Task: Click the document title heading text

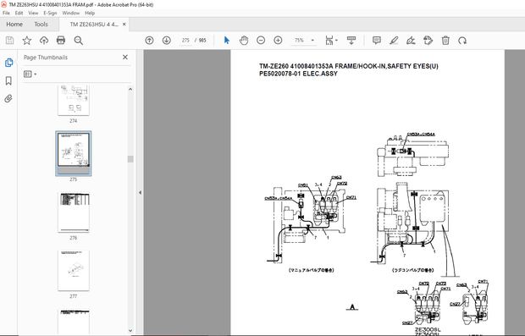Action: pos(349,66)
